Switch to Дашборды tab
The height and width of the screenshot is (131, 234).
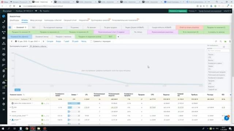tap(14, 20)
